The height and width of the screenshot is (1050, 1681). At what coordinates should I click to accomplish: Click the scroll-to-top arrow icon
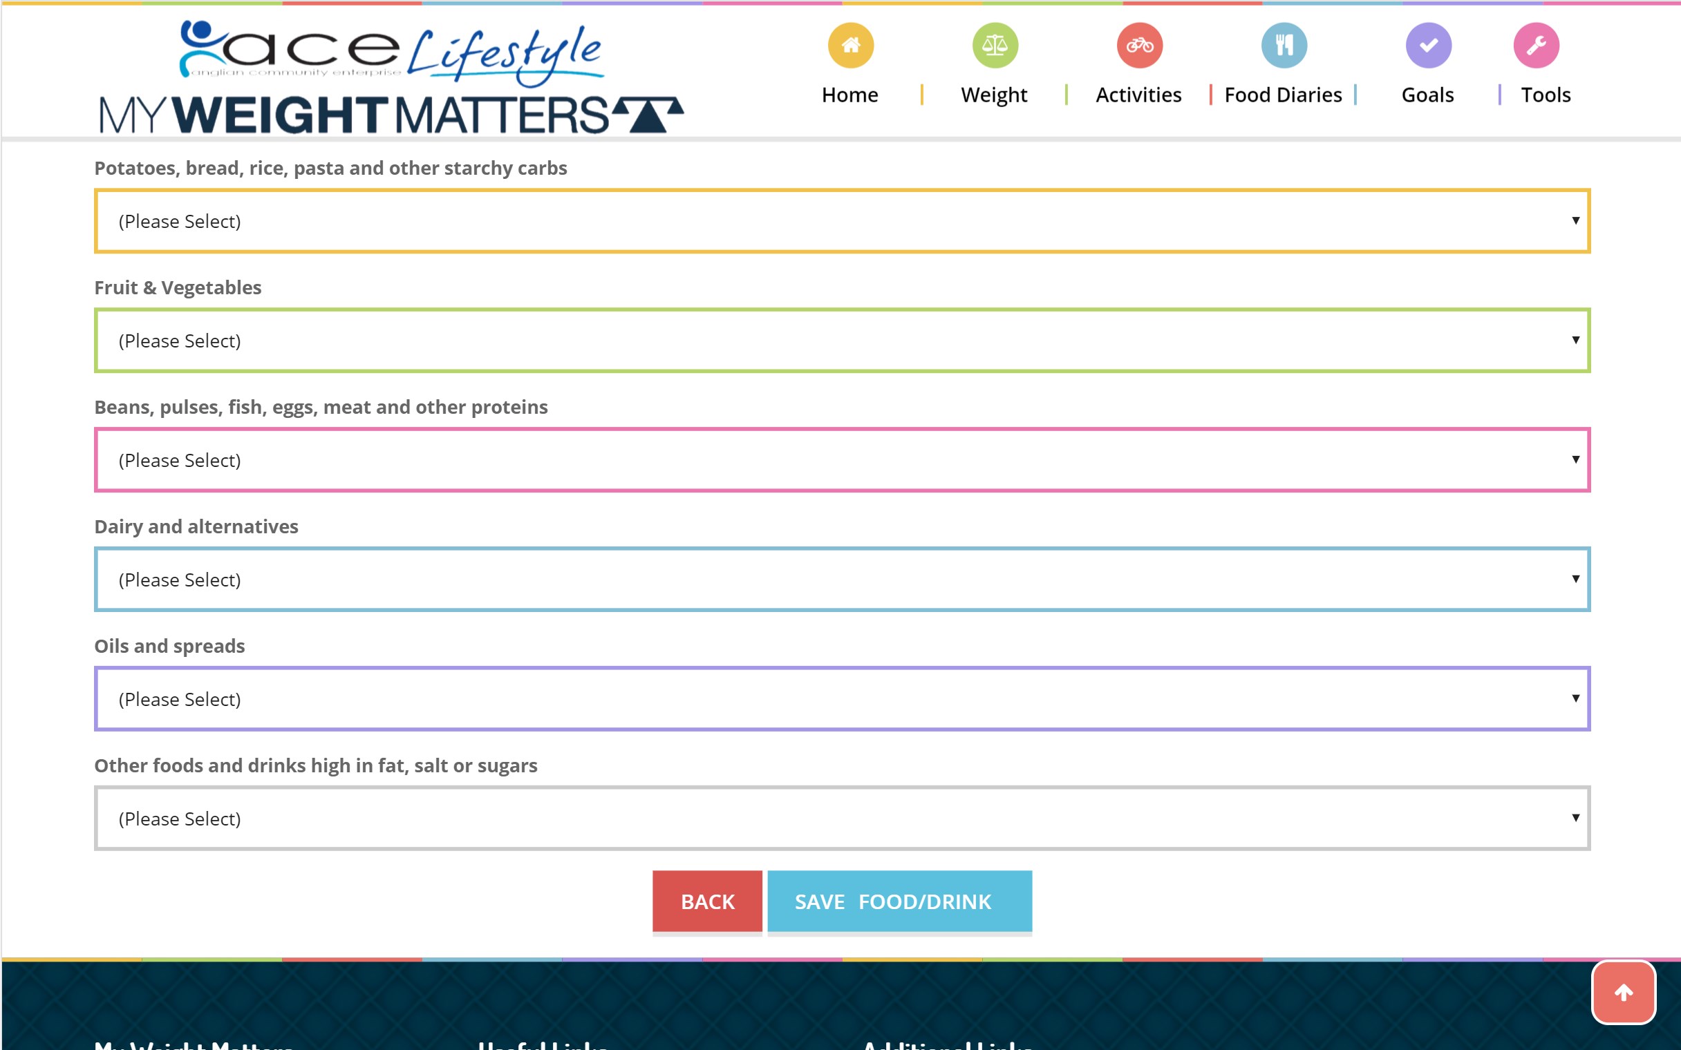1624,993
